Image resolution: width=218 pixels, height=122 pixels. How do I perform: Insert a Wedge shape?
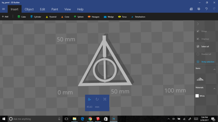tap(109, 17)
